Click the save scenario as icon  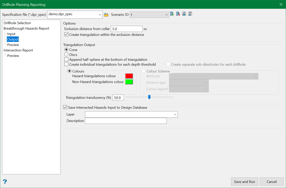click(x=190, y=14)
